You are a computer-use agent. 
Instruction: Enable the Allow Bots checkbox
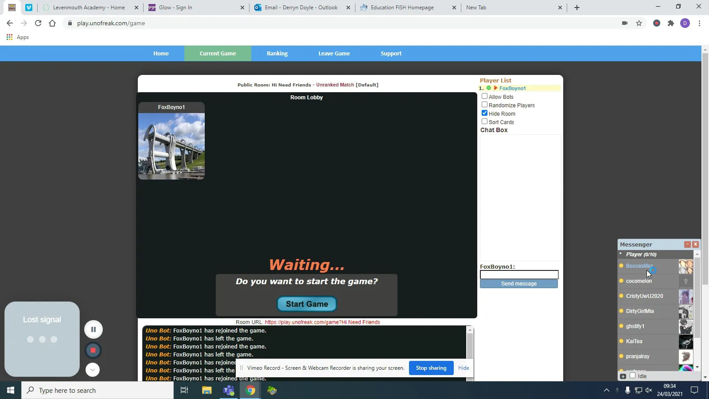tap(485, 96)
